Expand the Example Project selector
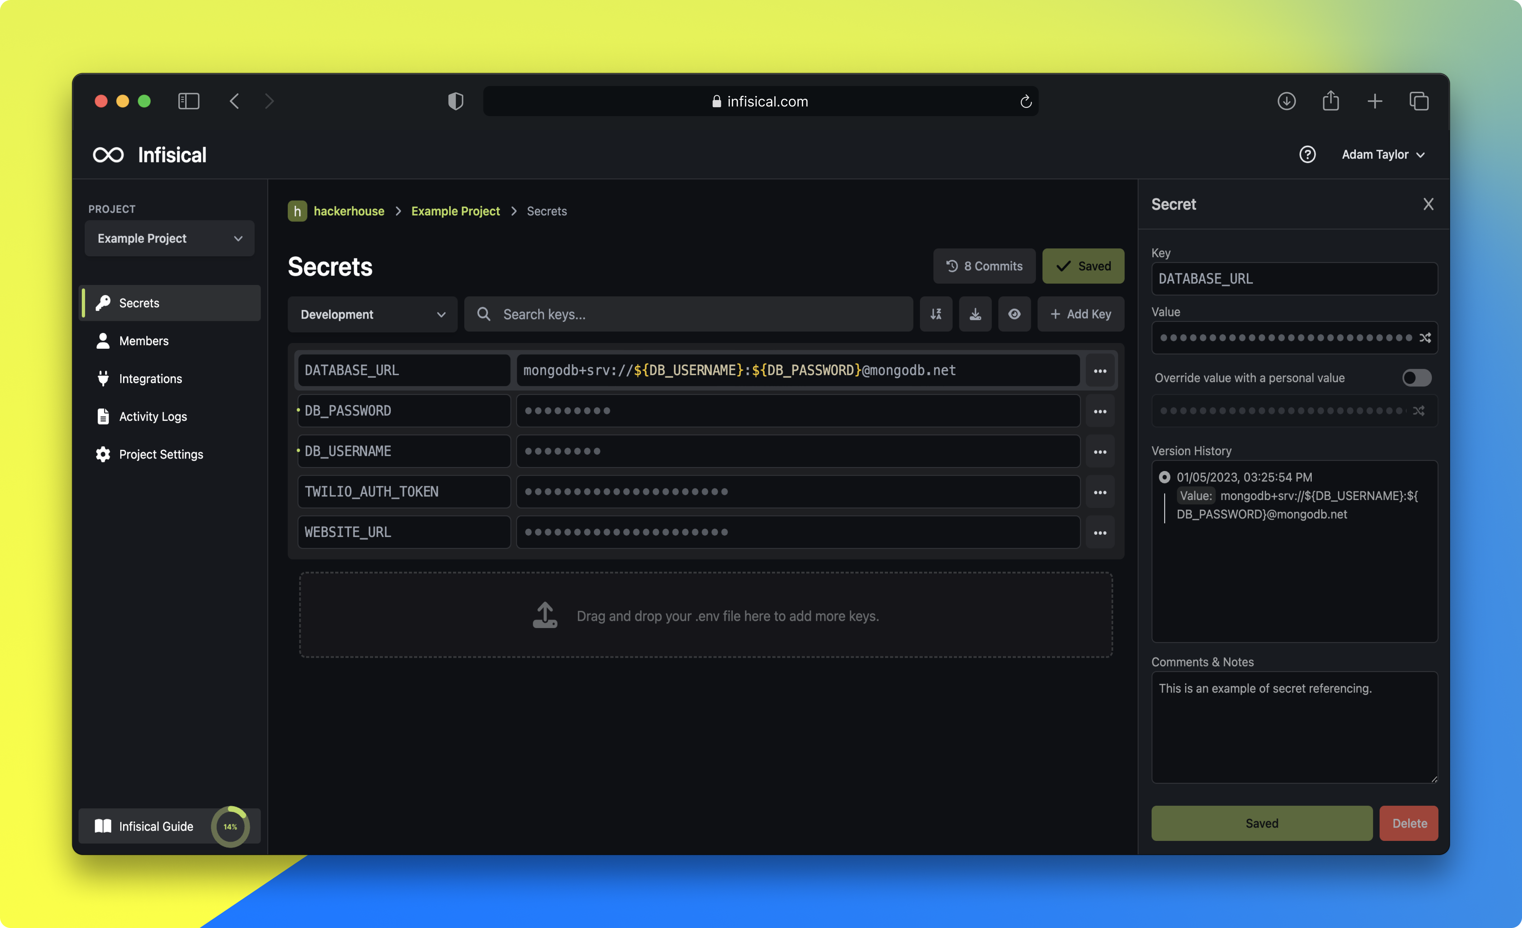Viewport: 1522px width, 928px height. [169, 238]
